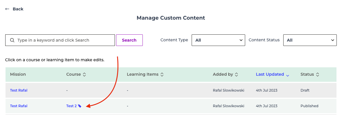
Task: Click the purple Search button
Action: tap(129, 40)
